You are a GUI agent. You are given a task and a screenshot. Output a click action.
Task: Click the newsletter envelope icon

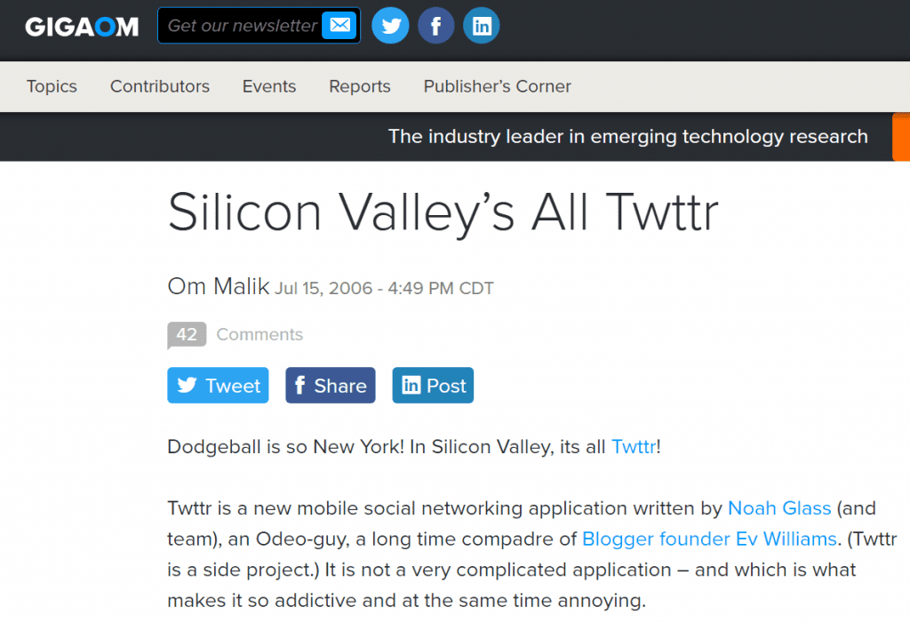[339, 25]
